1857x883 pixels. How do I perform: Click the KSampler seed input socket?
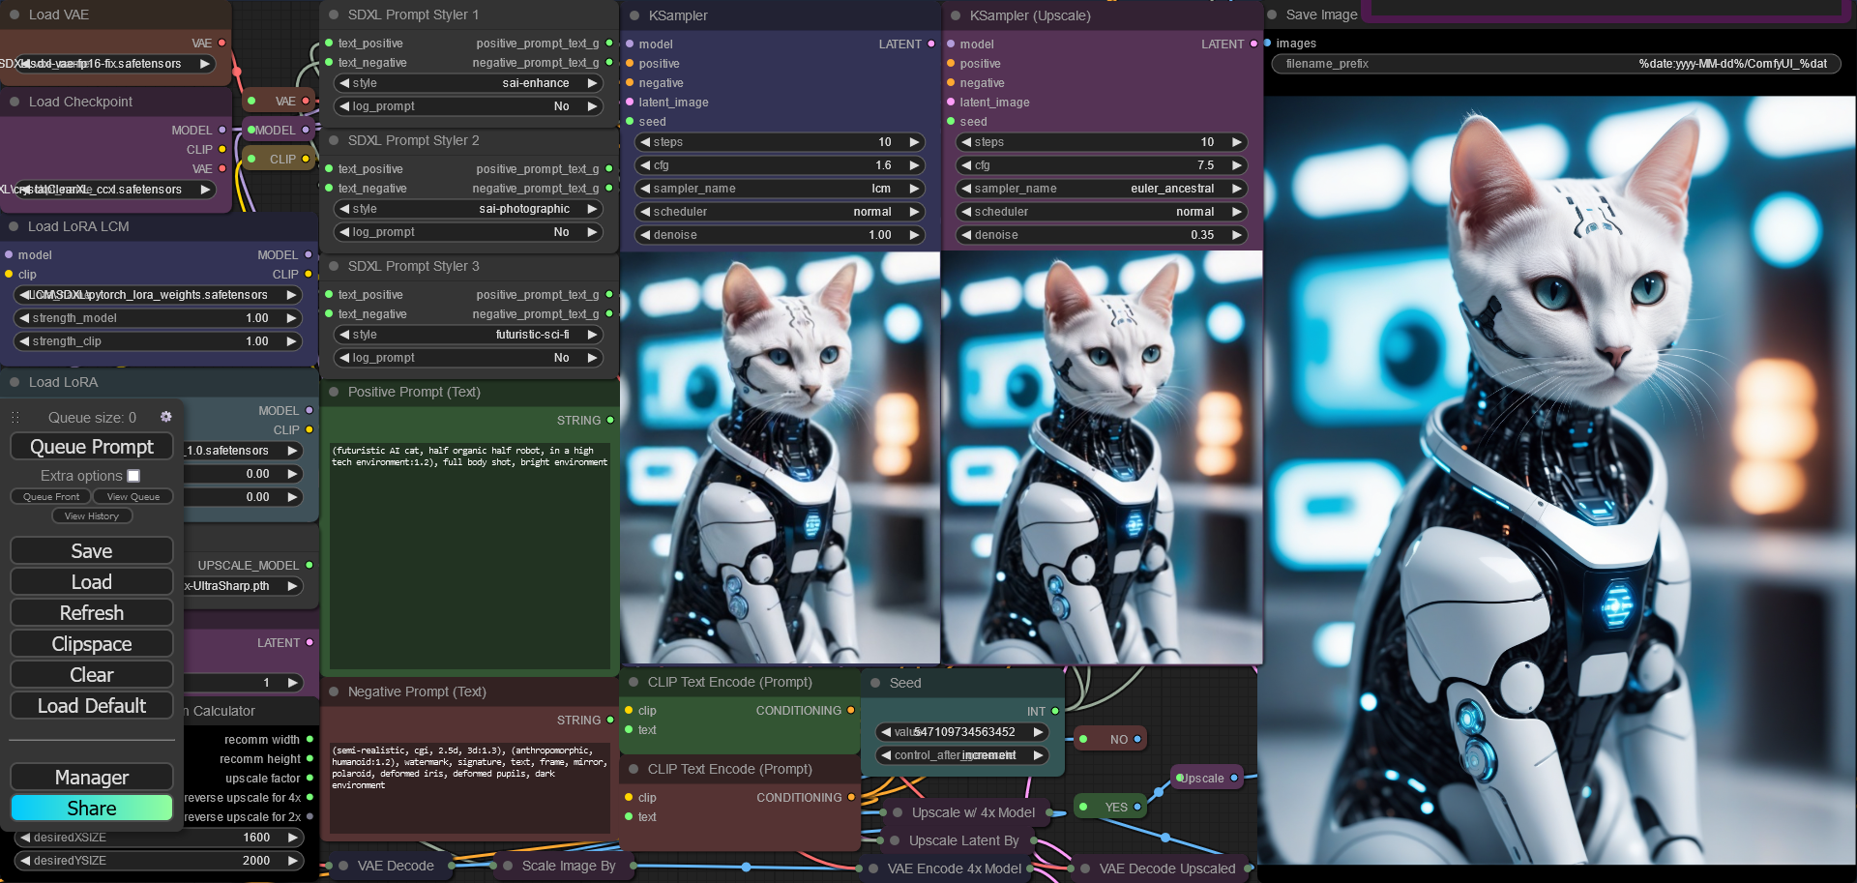tap(630, 121)
